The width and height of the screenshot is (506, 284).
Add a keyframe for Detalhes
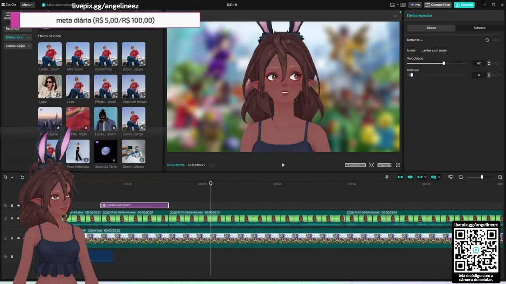pyautogui.click(x=497, y=40)
